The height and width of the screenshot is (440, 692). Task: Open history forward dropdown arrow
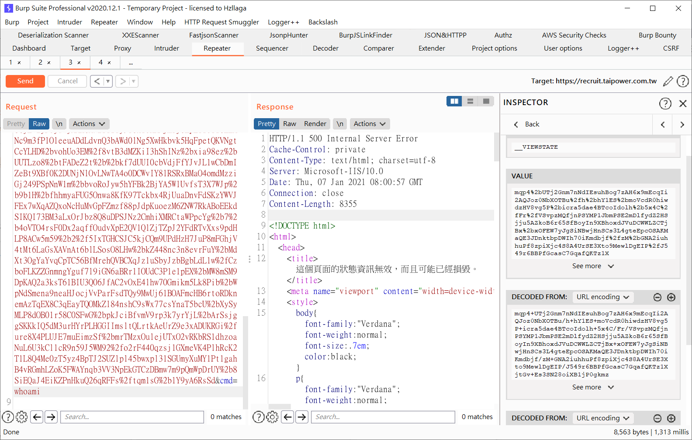(134, 81)
